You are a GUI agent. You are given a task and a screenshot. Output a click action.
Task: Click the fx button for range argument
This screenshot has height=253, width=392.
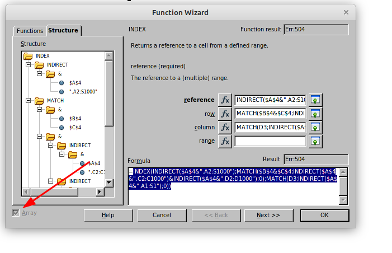225,141
